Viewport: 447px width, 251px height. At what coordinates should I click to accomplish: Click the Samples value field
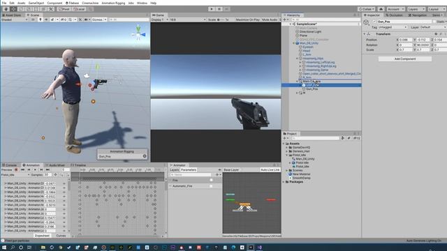47,175
